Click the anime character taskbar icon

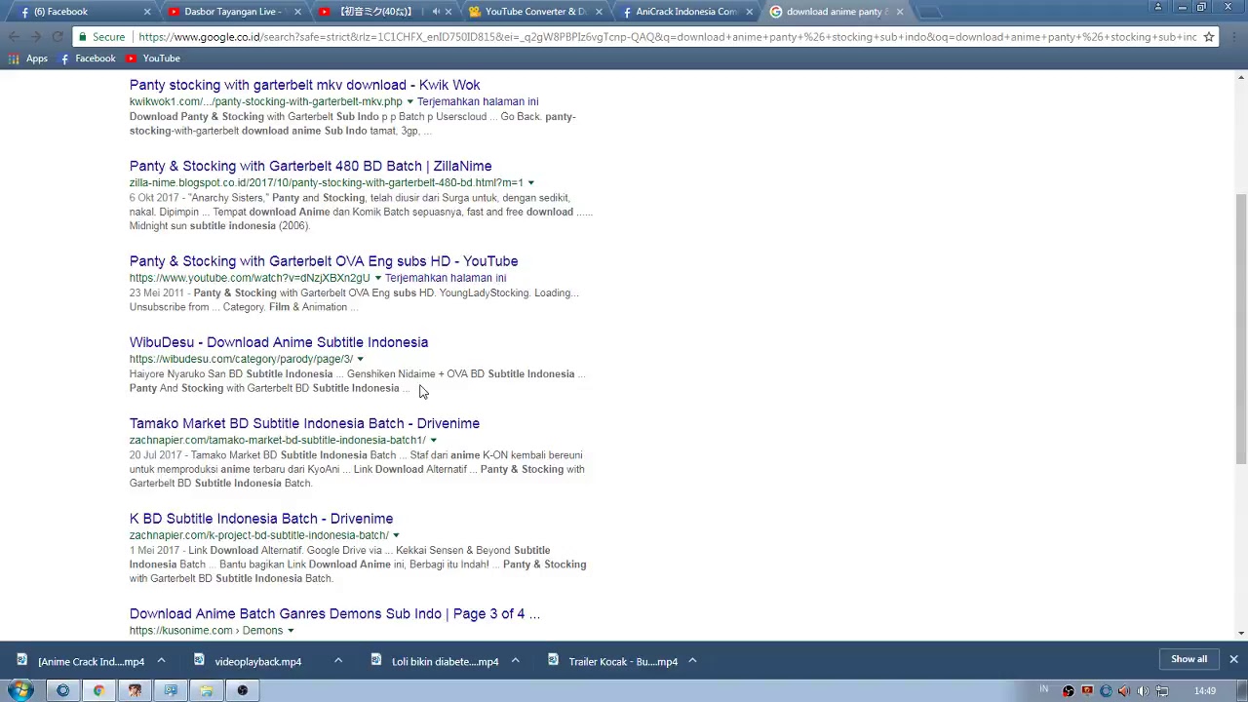(135, 690)
